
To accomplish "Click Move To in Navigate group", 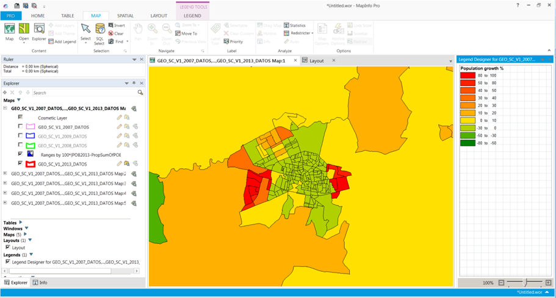I will [x=186, y=34].
